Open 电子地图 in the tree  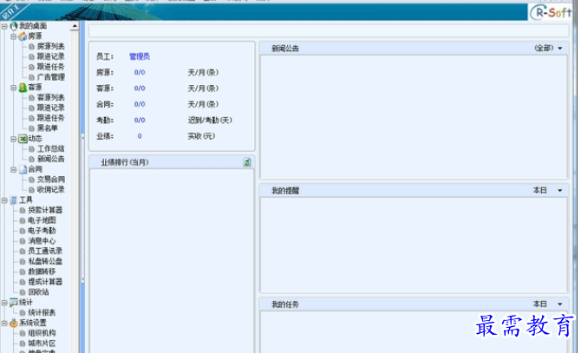click(42, 220)
